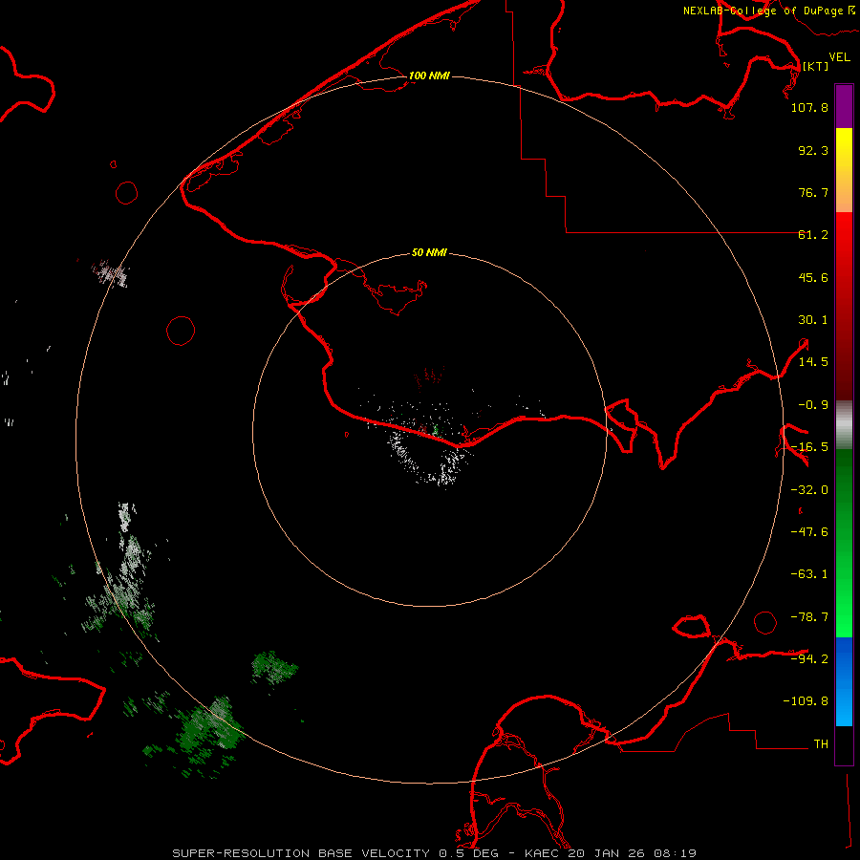Viewport: 860px width, 860px height.
Task: Select the green segment of the color bar
Action: 844,543
